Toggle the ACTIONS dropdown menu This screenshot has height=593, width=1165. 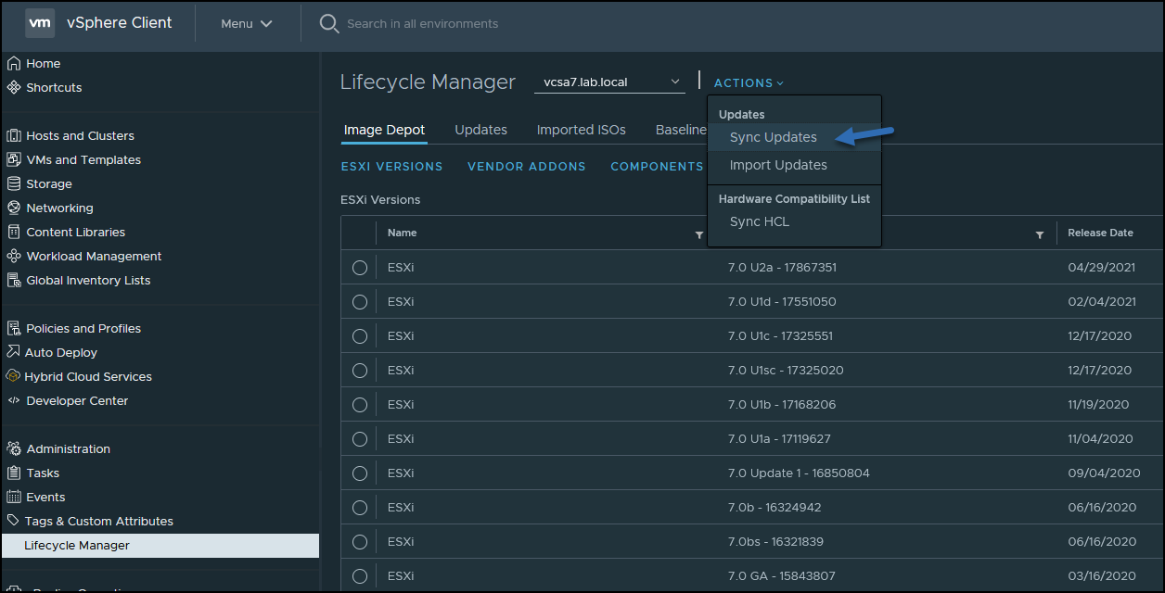749,83
